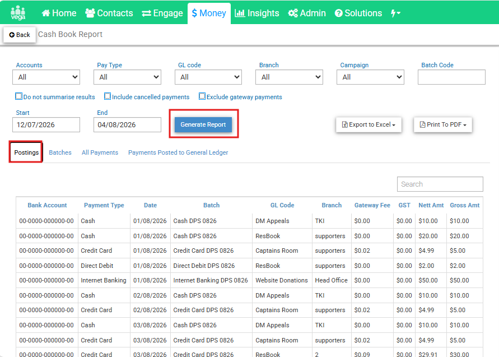Click the Vega logo icon
Image resolution: width=499 pixels, height=357 pixels.
(x=18, y=13)
